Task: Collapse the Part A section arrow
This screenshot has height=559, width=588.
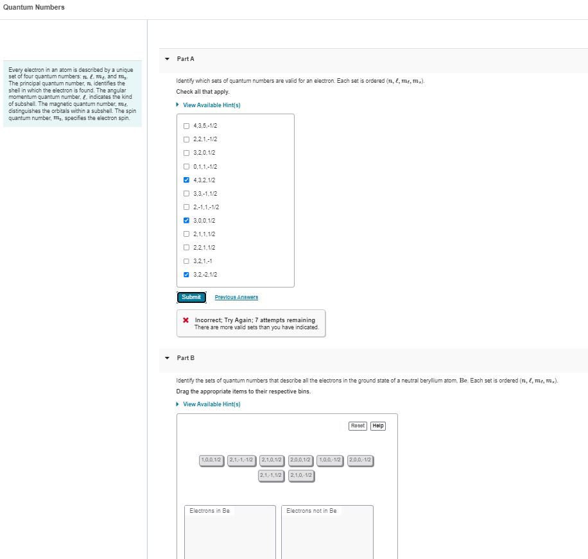Action: (168, 59)
